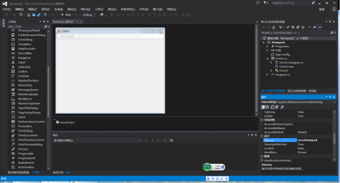Select App.config in Solution Explorer
Viewport: 340px width, 183px height.
click(282, 55)
